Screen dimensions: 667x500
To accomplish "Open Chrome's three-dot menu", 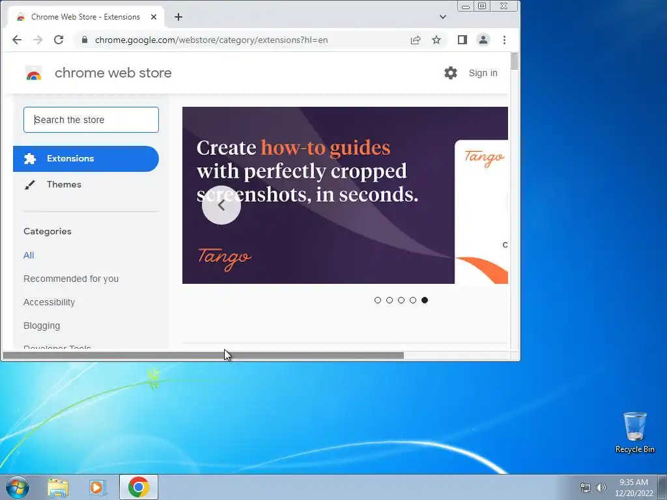I will point(505,40).
